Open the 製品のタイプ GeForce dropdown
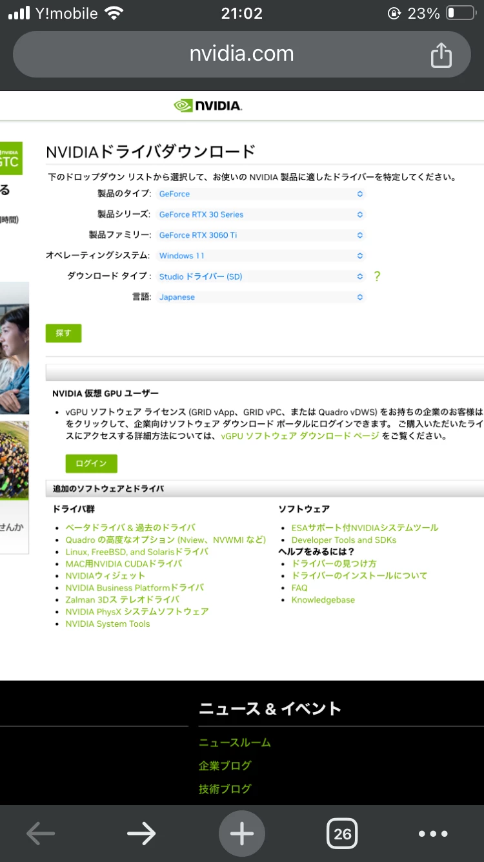The image size is (484, 862). click(261, 194)
